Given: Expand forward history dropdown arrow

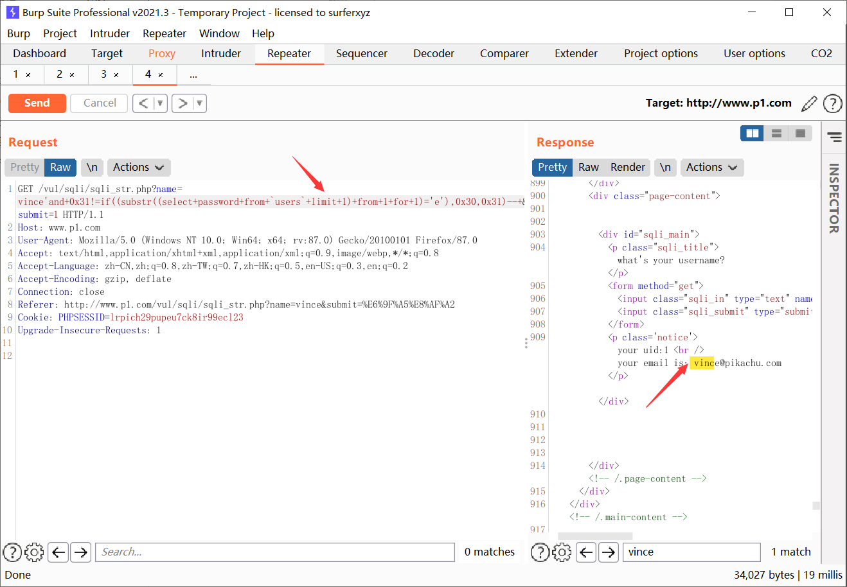Looking at the screenshot, I should click(x=200, y=103).
